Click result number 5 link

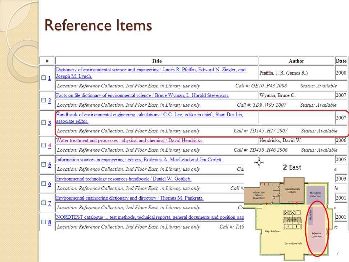click(49, 164)
